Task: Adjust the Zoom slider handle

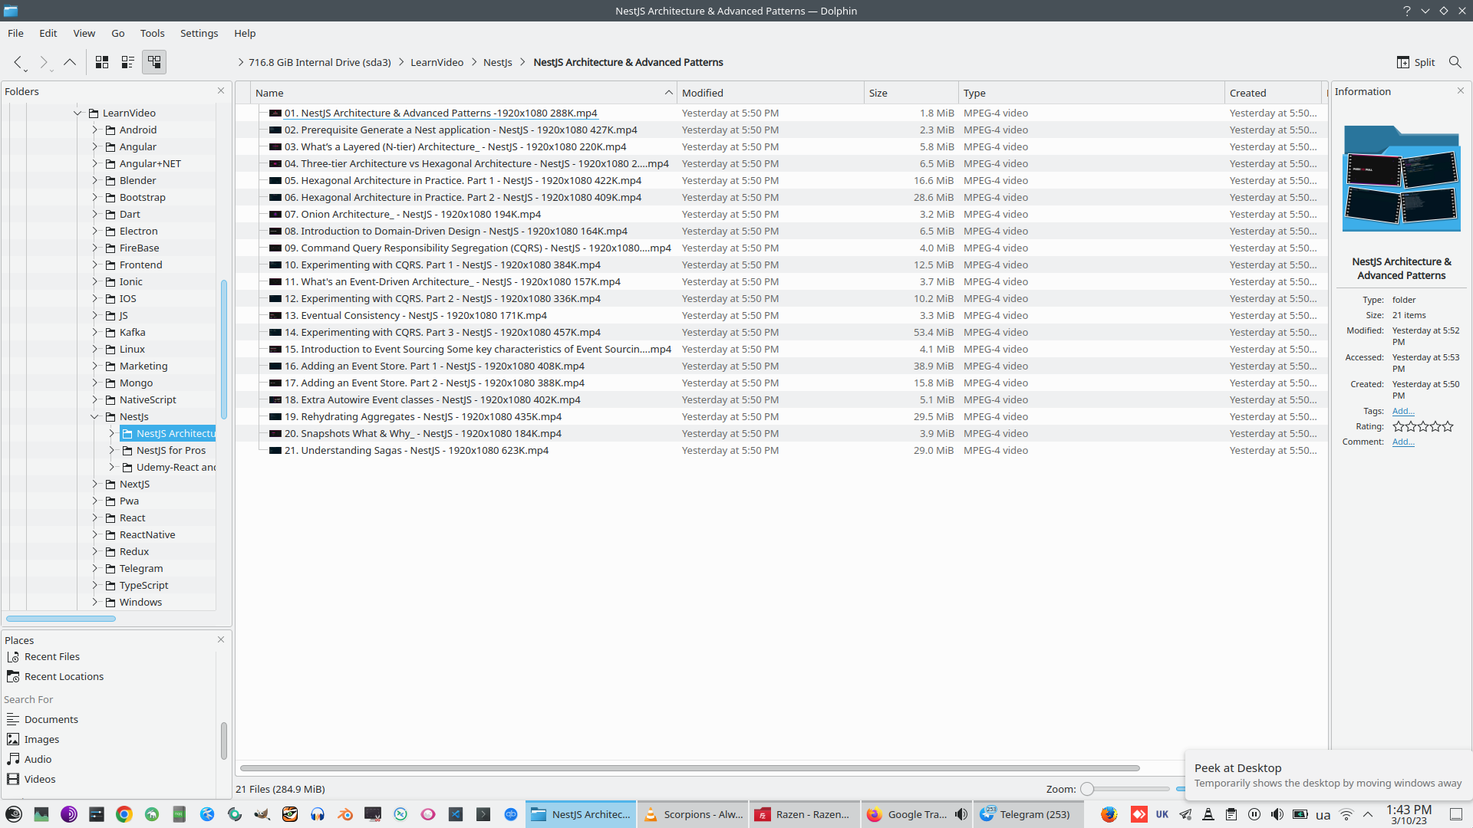Action: (x=1087, y=789)
